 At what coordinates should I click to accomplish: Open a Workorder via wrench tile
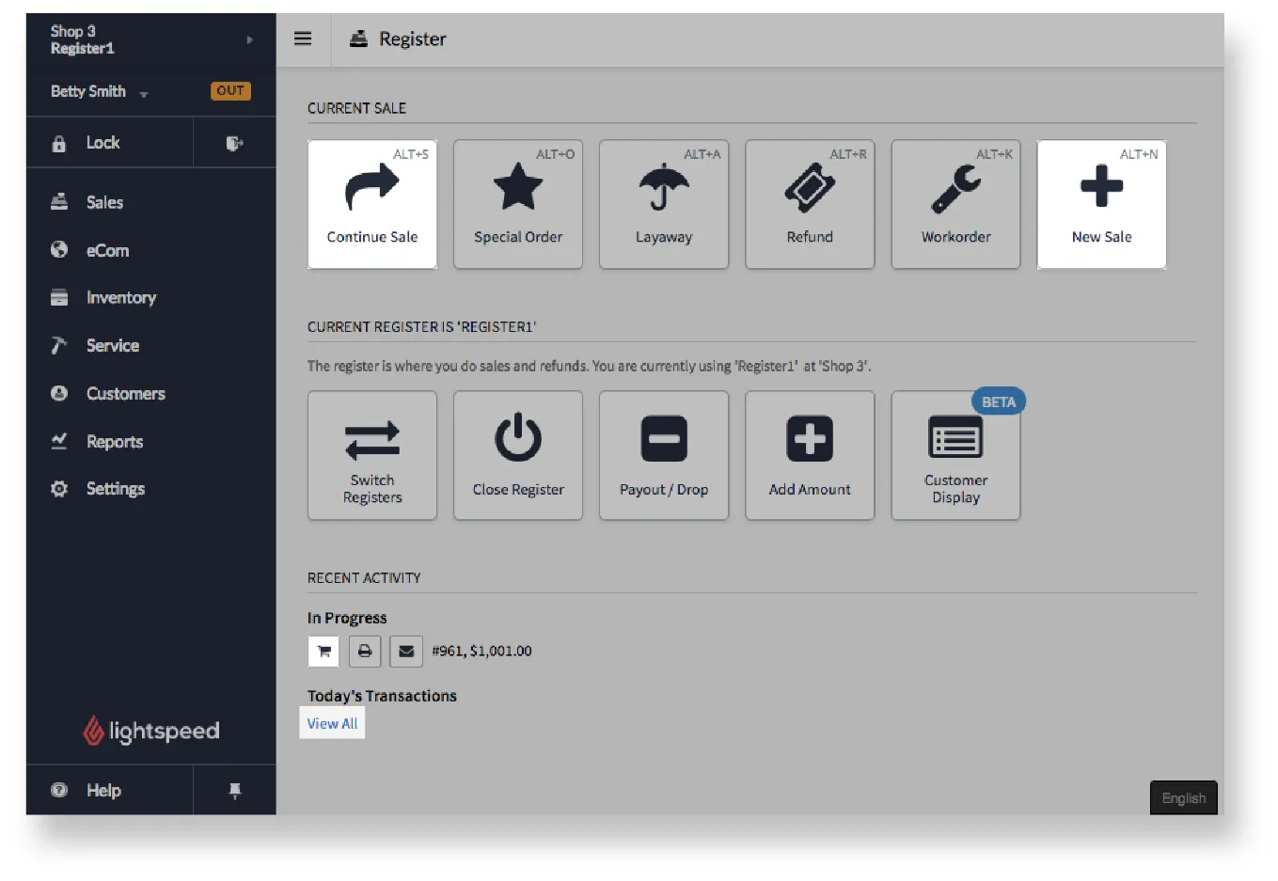955,204
